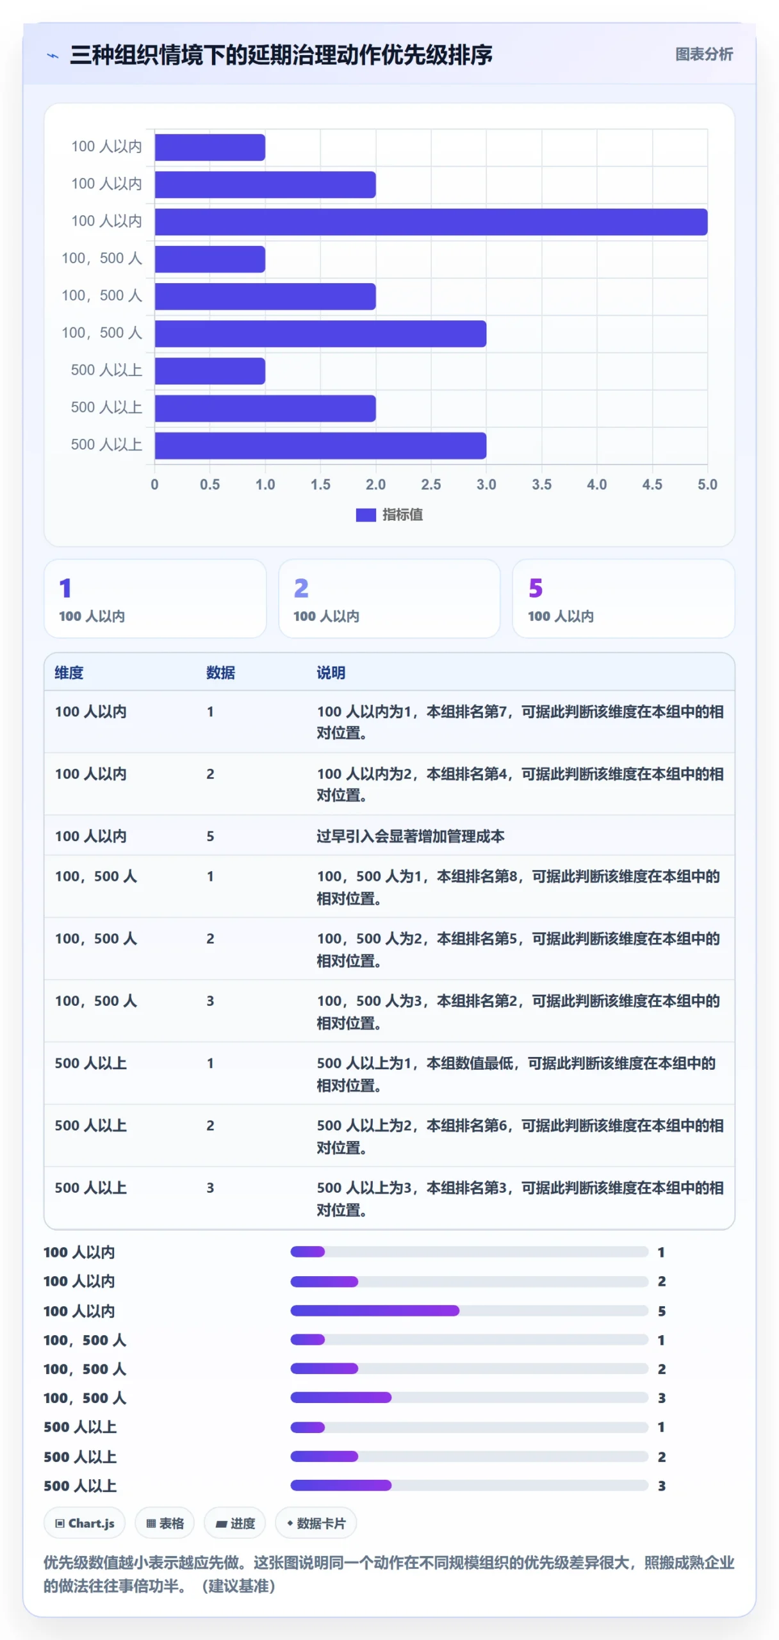This screenshot has width=779, height=1640.
Task: Click the 500 人以上 progress bar valued 3
Action: pyautogui.click(x=469, y=1485)
